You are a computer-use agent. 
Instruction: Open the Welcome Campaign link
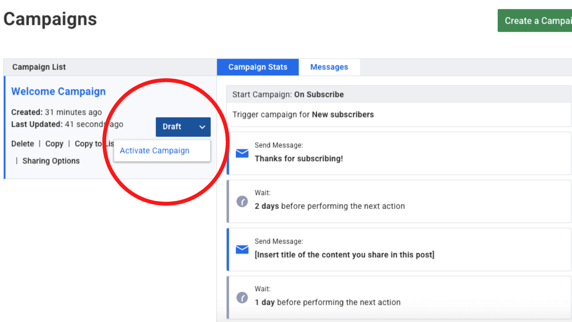(59, 92)
